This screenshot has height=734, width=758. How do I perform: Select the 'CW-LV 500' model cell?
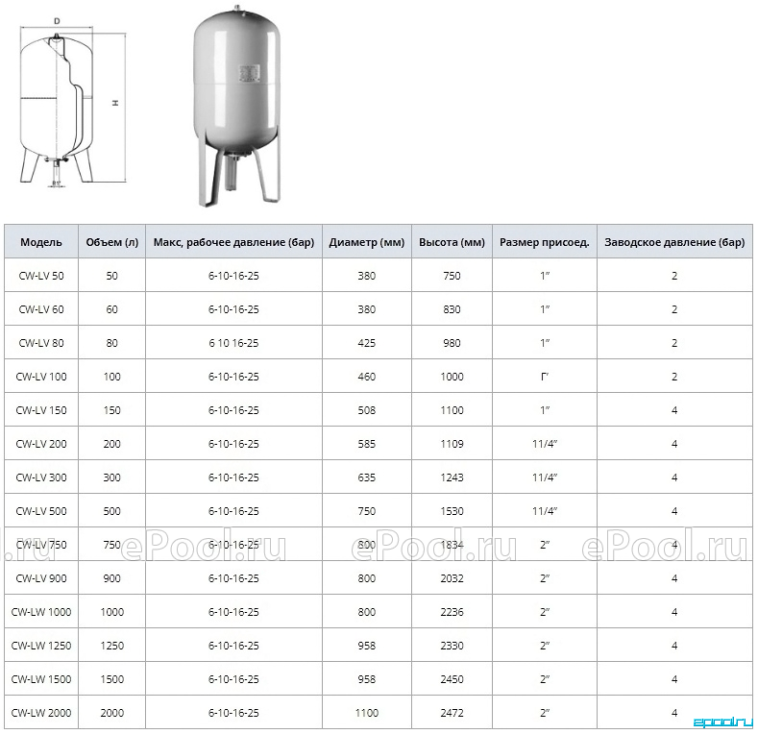click(41, 511)
